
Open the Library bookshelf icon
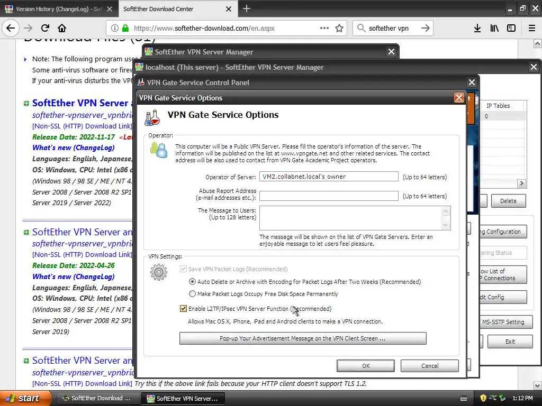coord(494,28)
